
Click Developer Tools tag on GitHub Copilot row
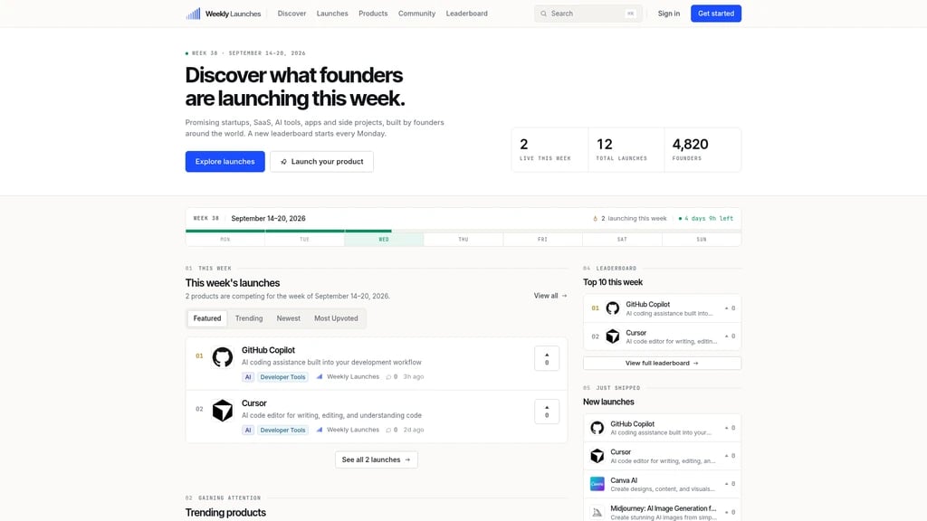coord(282,377)
